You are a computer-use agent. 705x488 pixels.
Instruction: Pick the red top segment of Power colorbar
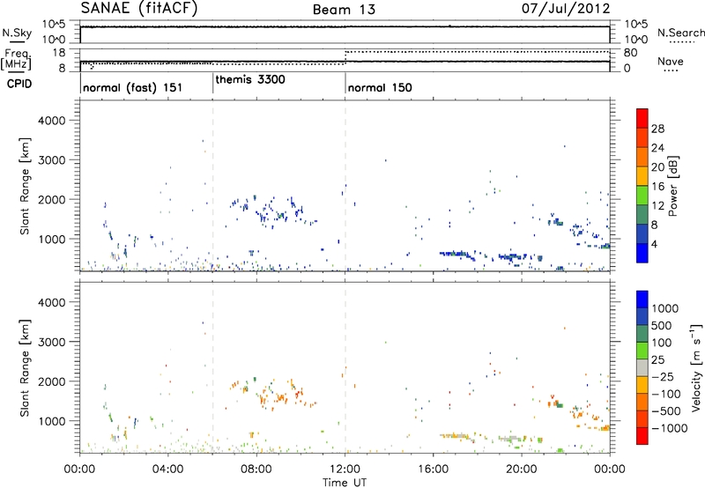pyautogui.click(x=642, y=118)
